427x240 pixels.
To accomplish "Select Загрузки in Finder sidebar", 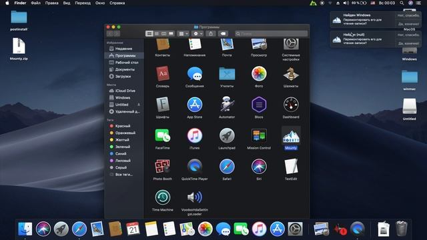I will click(124, 77).
